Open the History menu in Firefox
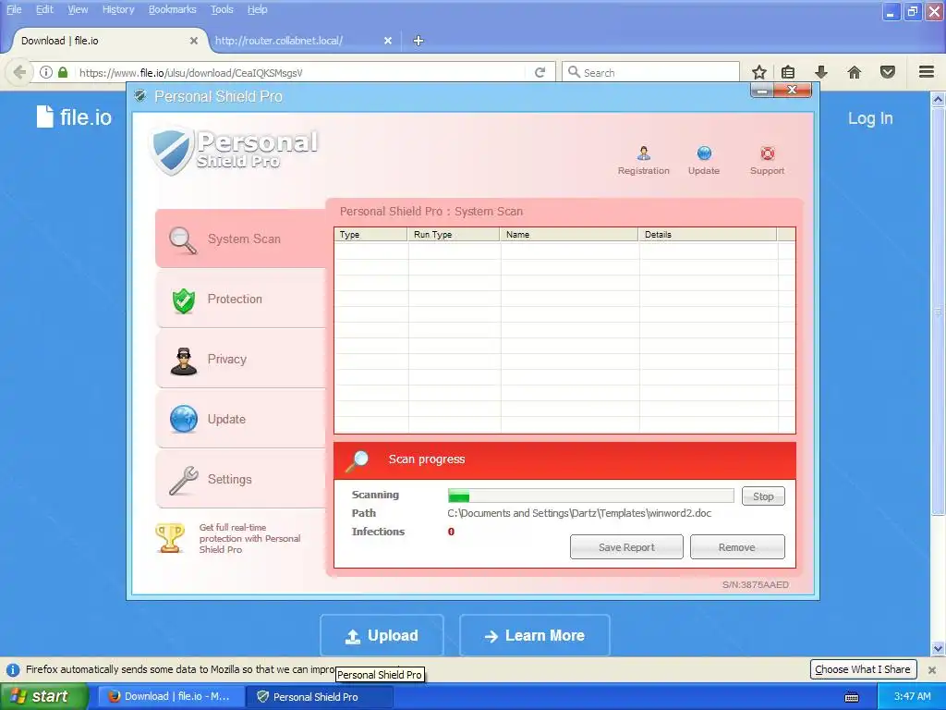The width and height of the screenshot is (946, 710). (x=118, y=9)
